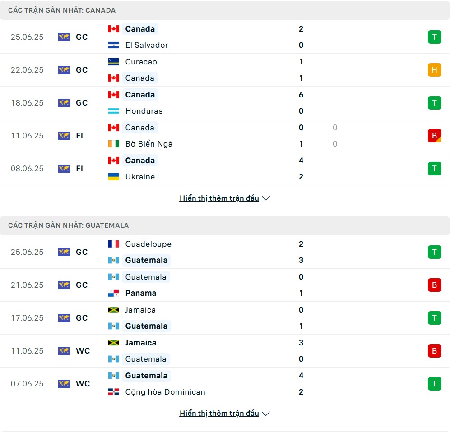Open the Jamaica team link in the 17.06.25 match
This screenshot has width=450, height=432.
click(140, 310)
